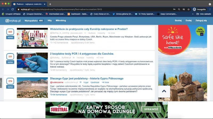213x119 pixels.
Task: Open '54 komentarze' on Cyprus post
Action: tap(59, 94)
